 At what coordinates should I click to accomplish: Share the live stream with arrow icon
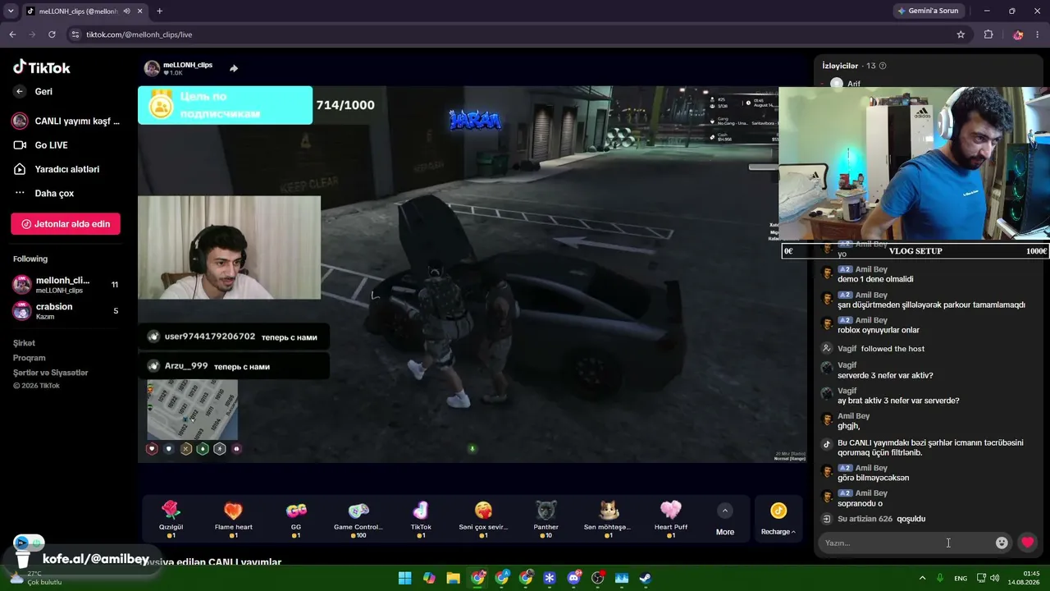[x=234, y=68]
